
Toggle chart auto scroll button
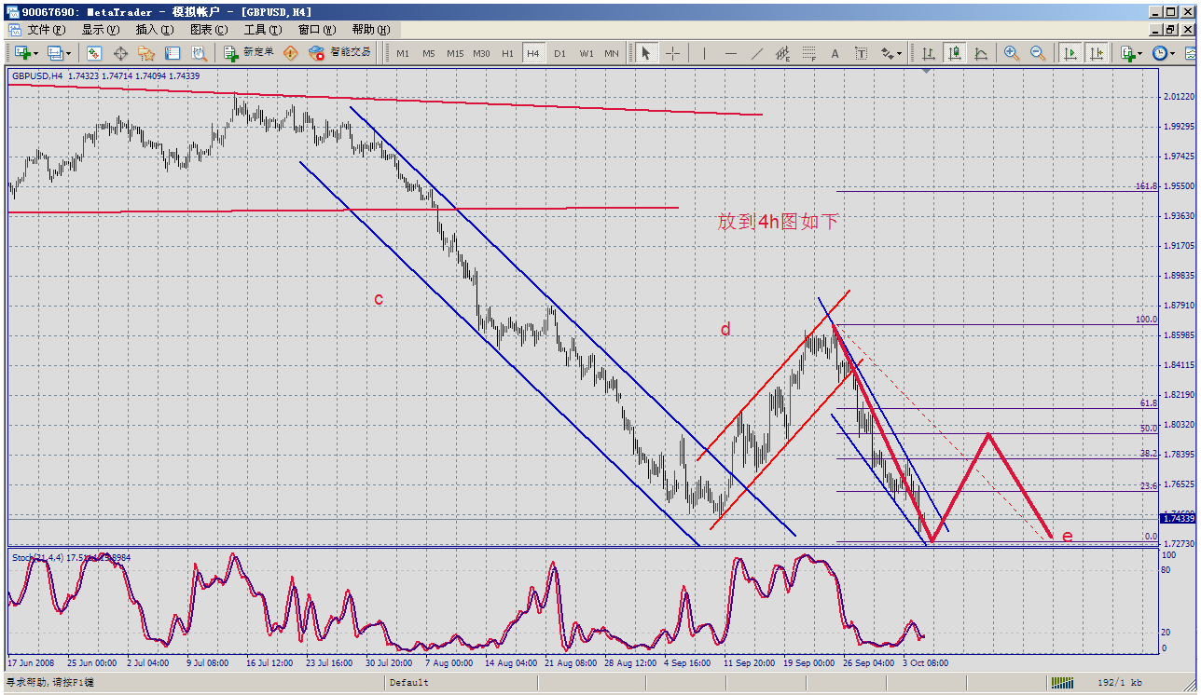click(1070, 53)
